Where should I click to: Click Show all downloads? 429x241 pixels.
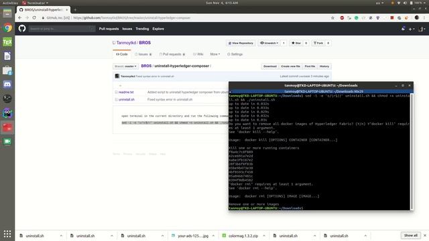click(x=411, y=235)
